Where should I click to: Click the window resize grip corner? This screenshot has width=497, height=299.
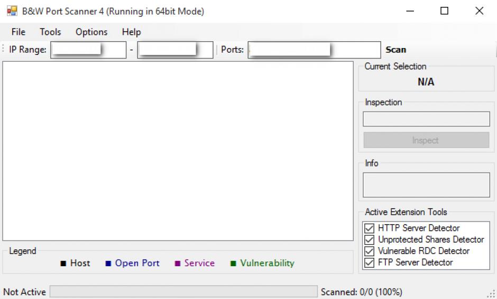492,294
